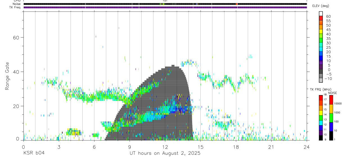Pick the green 13–14 MHz TX FRQ swatch

pyautogui.click(x=321, y=118)
